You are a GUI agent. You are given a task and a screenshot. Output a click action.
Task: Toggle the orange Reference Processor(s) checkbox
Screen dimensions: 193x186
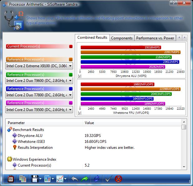point(71,59)
